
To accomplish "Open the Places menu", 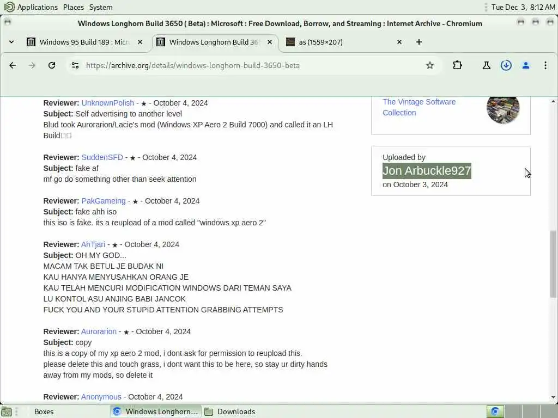I will [x=74, y=7].
